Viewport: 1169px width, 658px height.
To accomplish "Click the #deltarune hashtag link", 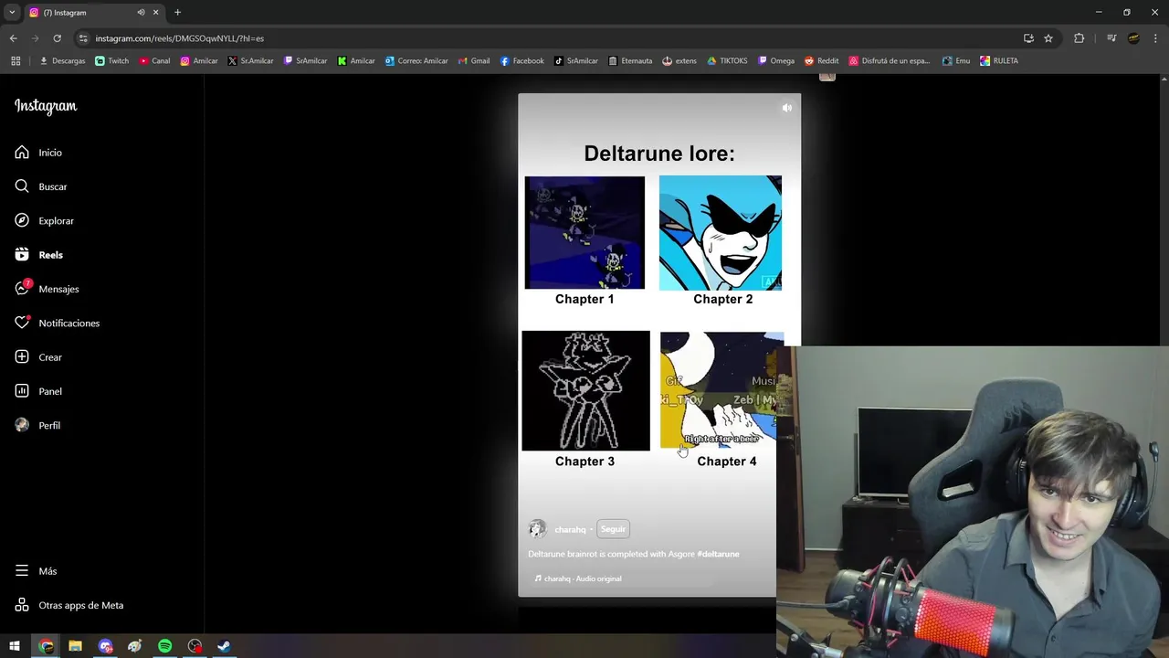I will 718,554.
